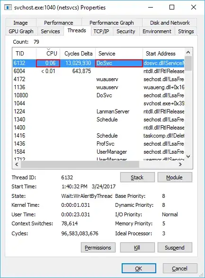Select thread 4172 row
This screenshot has width=205, height=278.
click(x=98, y=79)
